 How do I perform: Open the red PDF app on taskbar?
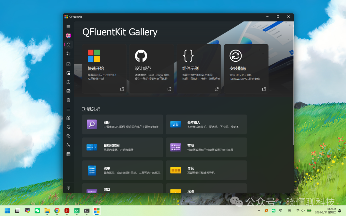(x=67, y=211)
